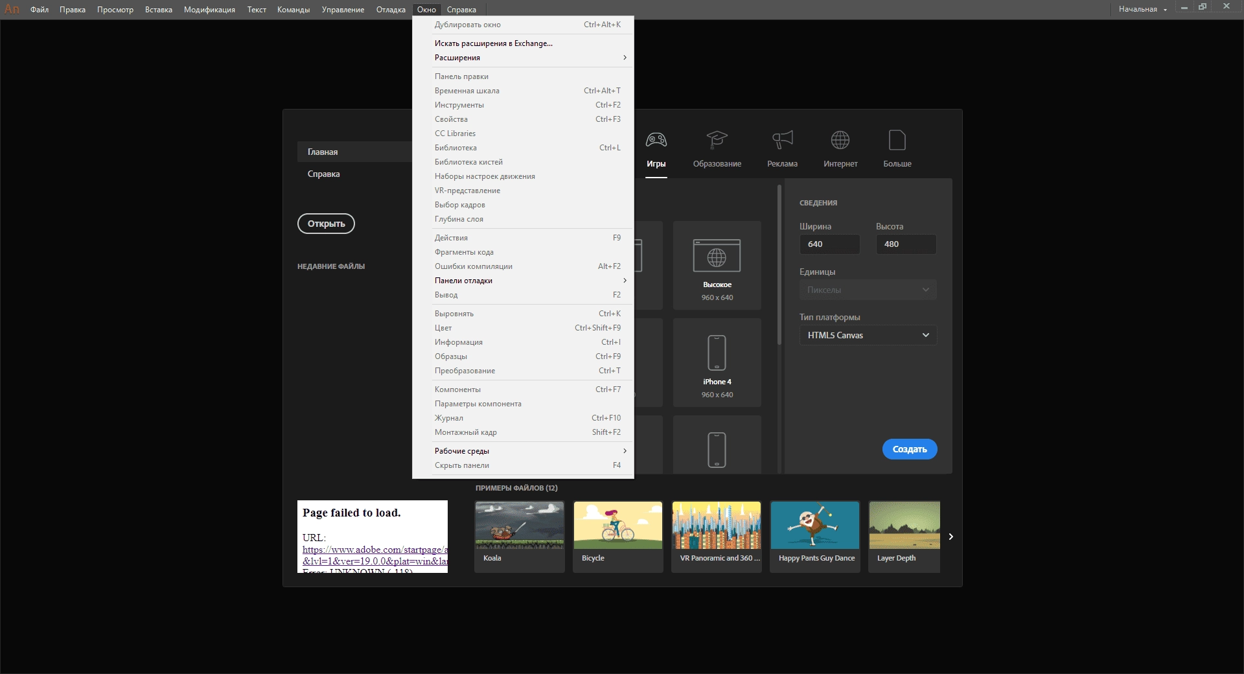This screenshot has width=1244, height=674.
Task: Open Happy Pants Guy Dance sample
Action: click(815, 537)
